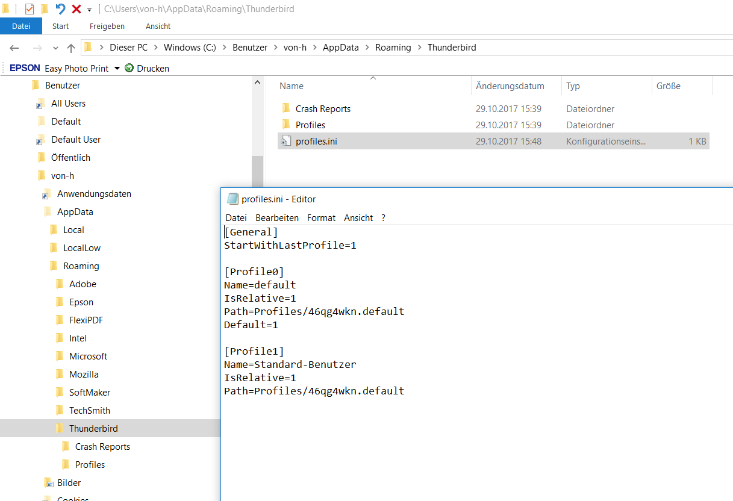The width and height of the screenshot is (733, 501).
Task: Open the recent locations dropdown chevron
Action: [x=56, y=48]
